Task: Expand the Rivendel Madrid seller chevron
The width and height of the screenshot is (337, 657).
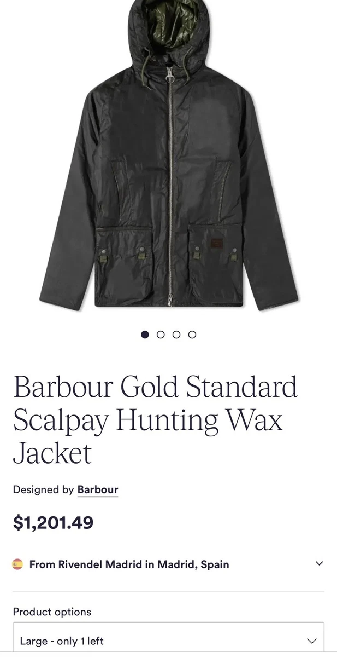Action: [320, 563]
